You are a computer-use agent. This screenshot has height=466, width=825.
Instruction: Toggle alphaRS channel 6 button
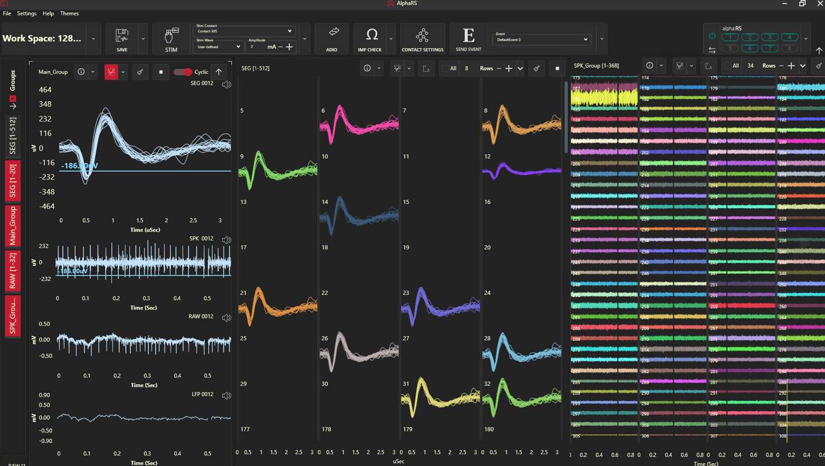pyautogui.click(x=749, y=48)
